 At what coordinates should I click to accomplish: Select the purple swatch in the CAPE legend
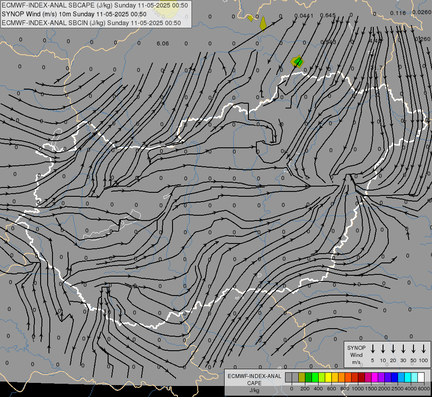point(381,378)
